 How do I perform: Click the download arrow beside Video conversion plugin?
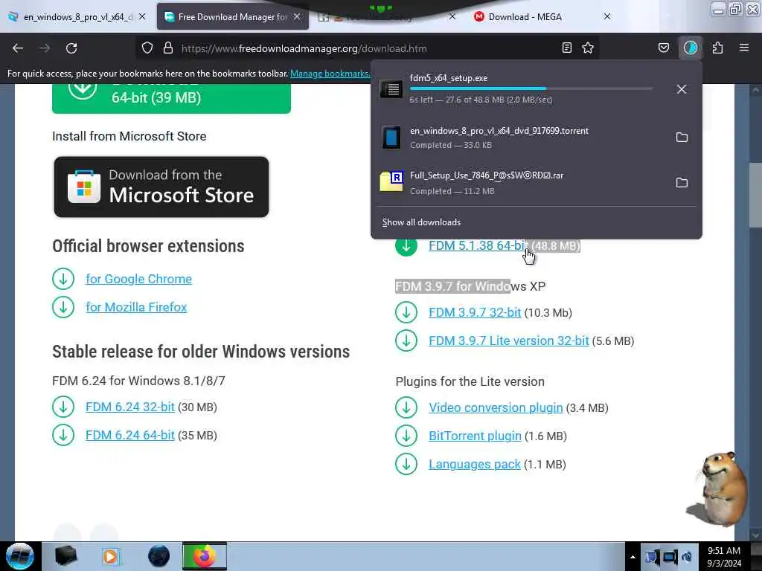tap(406, 407)
